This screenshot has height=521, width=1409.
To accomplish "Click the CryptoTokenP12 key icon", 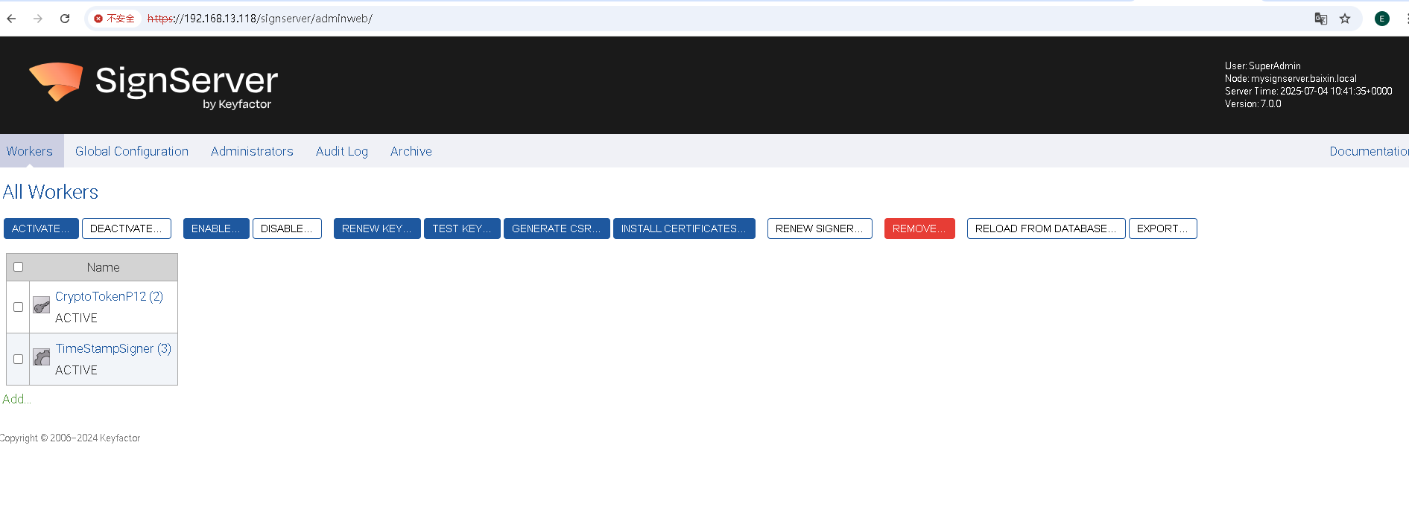I will [42, 305].
